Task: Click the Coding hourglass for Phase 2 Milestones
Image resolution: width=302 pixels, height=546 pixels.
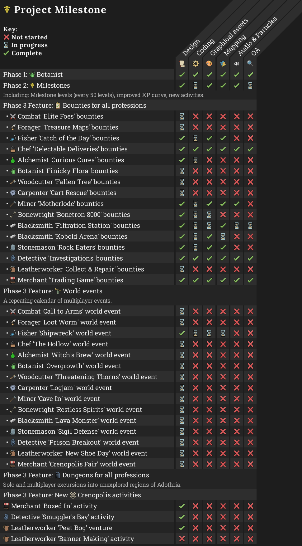Action: (x=196, y=85)
